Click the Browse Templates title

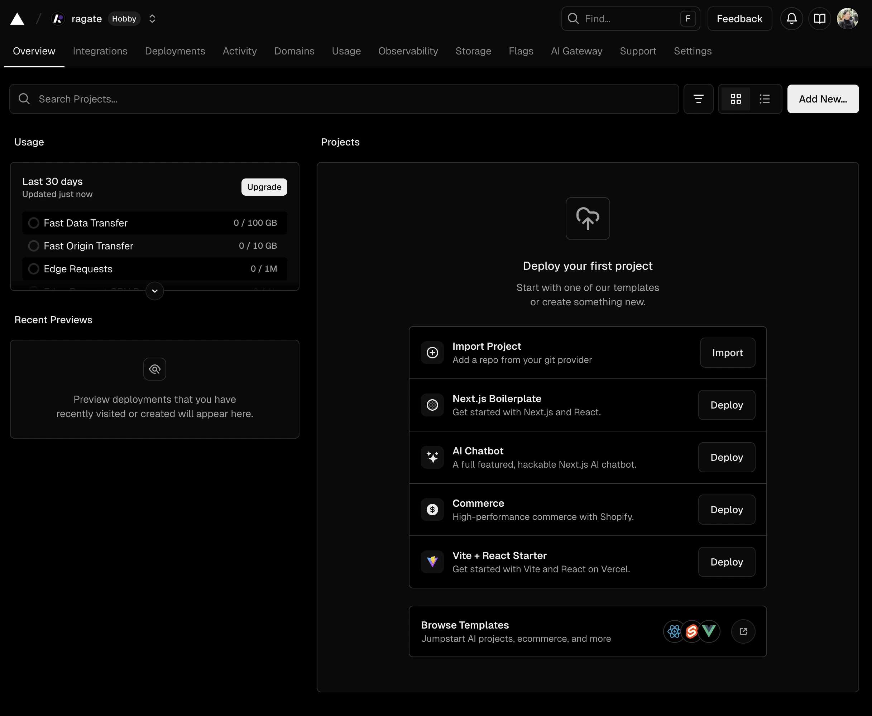click(x=465, y=625)
